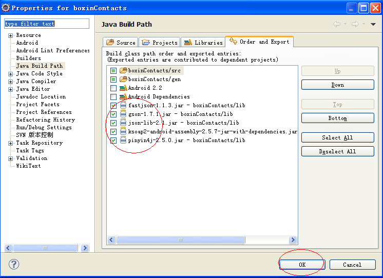Screen dimensions: 383x278
Task: Click the jar icon for json-lib-2.1.jar
Action: coord(123,123)
